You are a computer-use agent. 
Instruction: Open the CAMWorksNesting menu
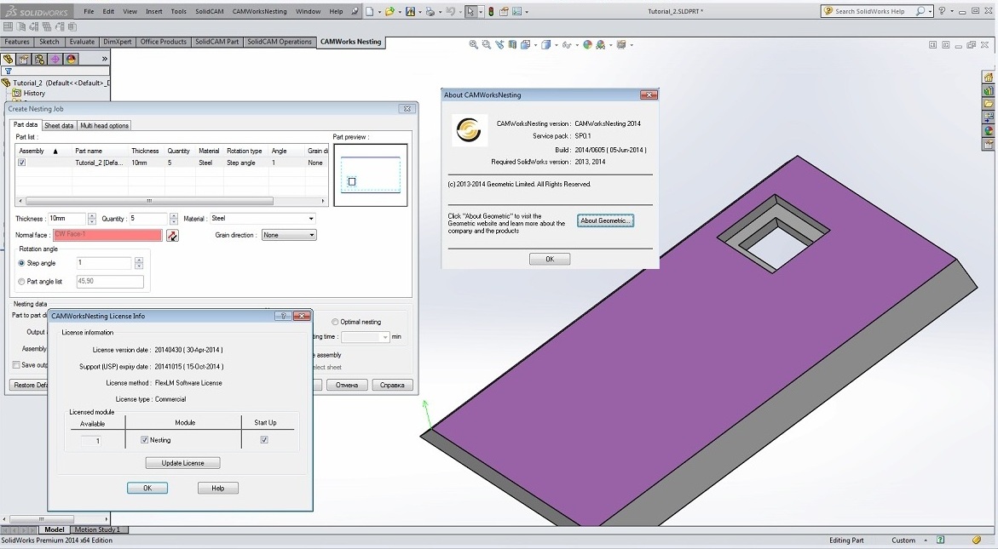point(259,11)
